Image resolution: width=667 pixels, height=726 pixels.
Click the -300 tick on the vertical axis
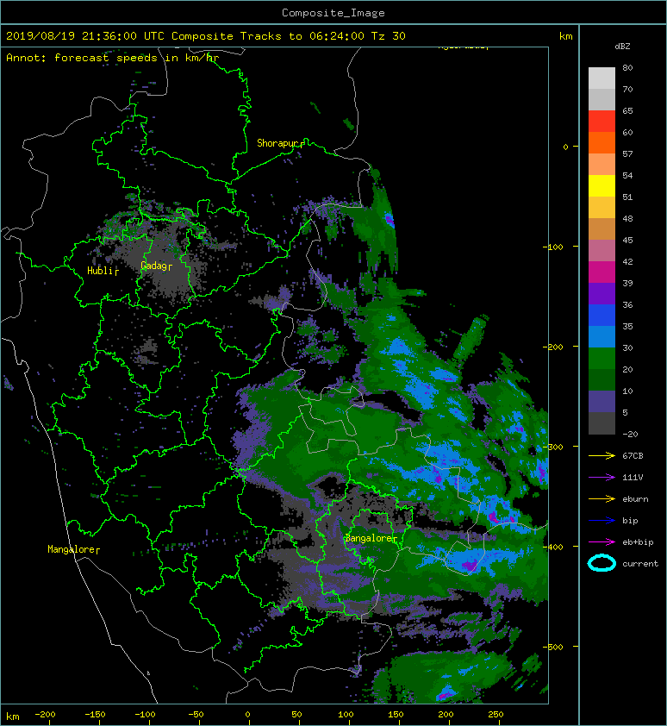552,447
